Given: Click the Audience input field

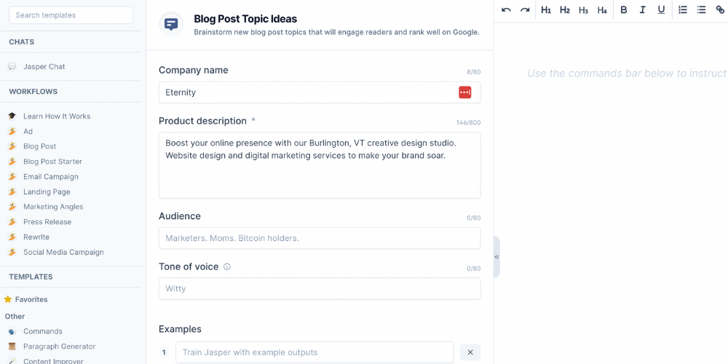Looking at the screenshot, I should [320, 238].
